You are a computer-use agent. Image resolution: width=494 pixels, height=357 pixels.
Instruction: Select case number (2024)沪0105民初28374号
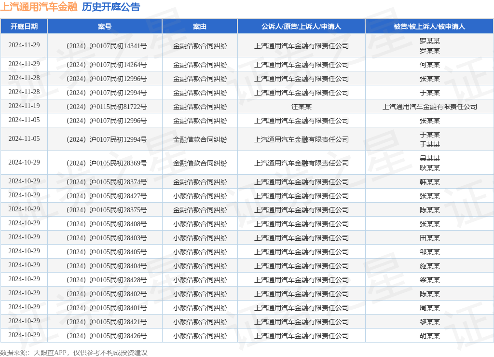click(x=107, y=182)
